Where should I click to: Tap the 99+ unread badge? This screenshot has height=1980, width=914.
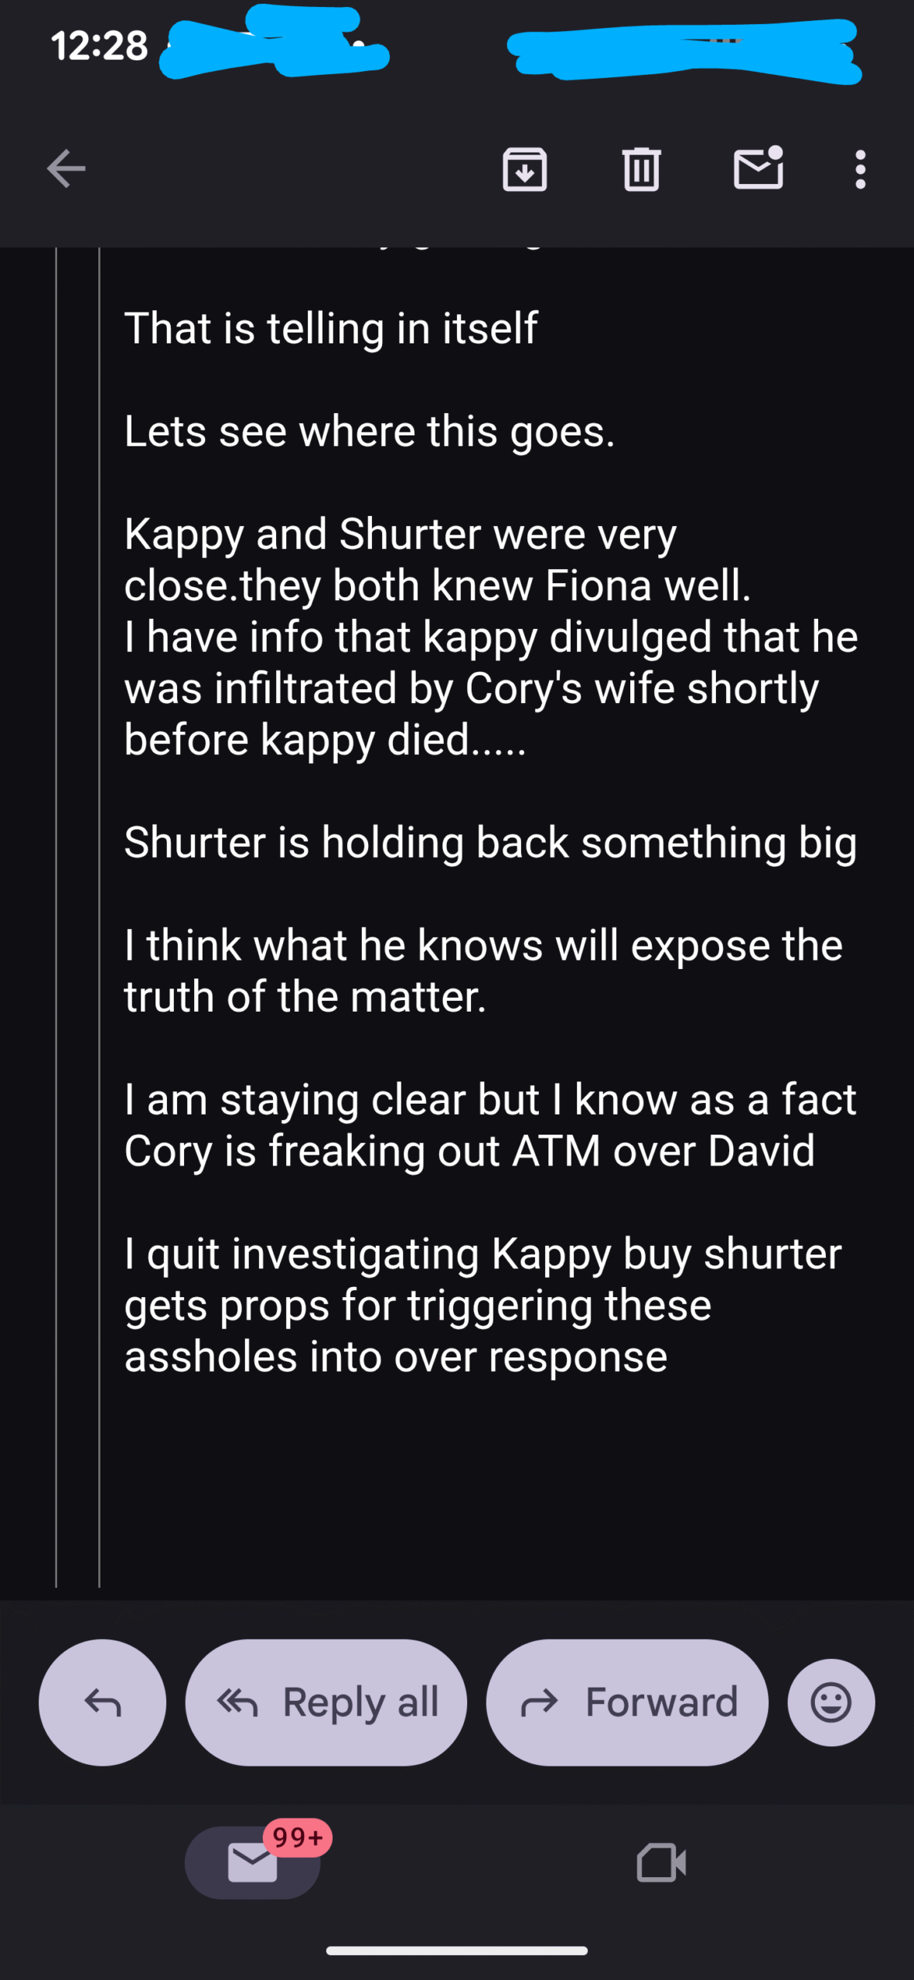(x=297, y=1837)
